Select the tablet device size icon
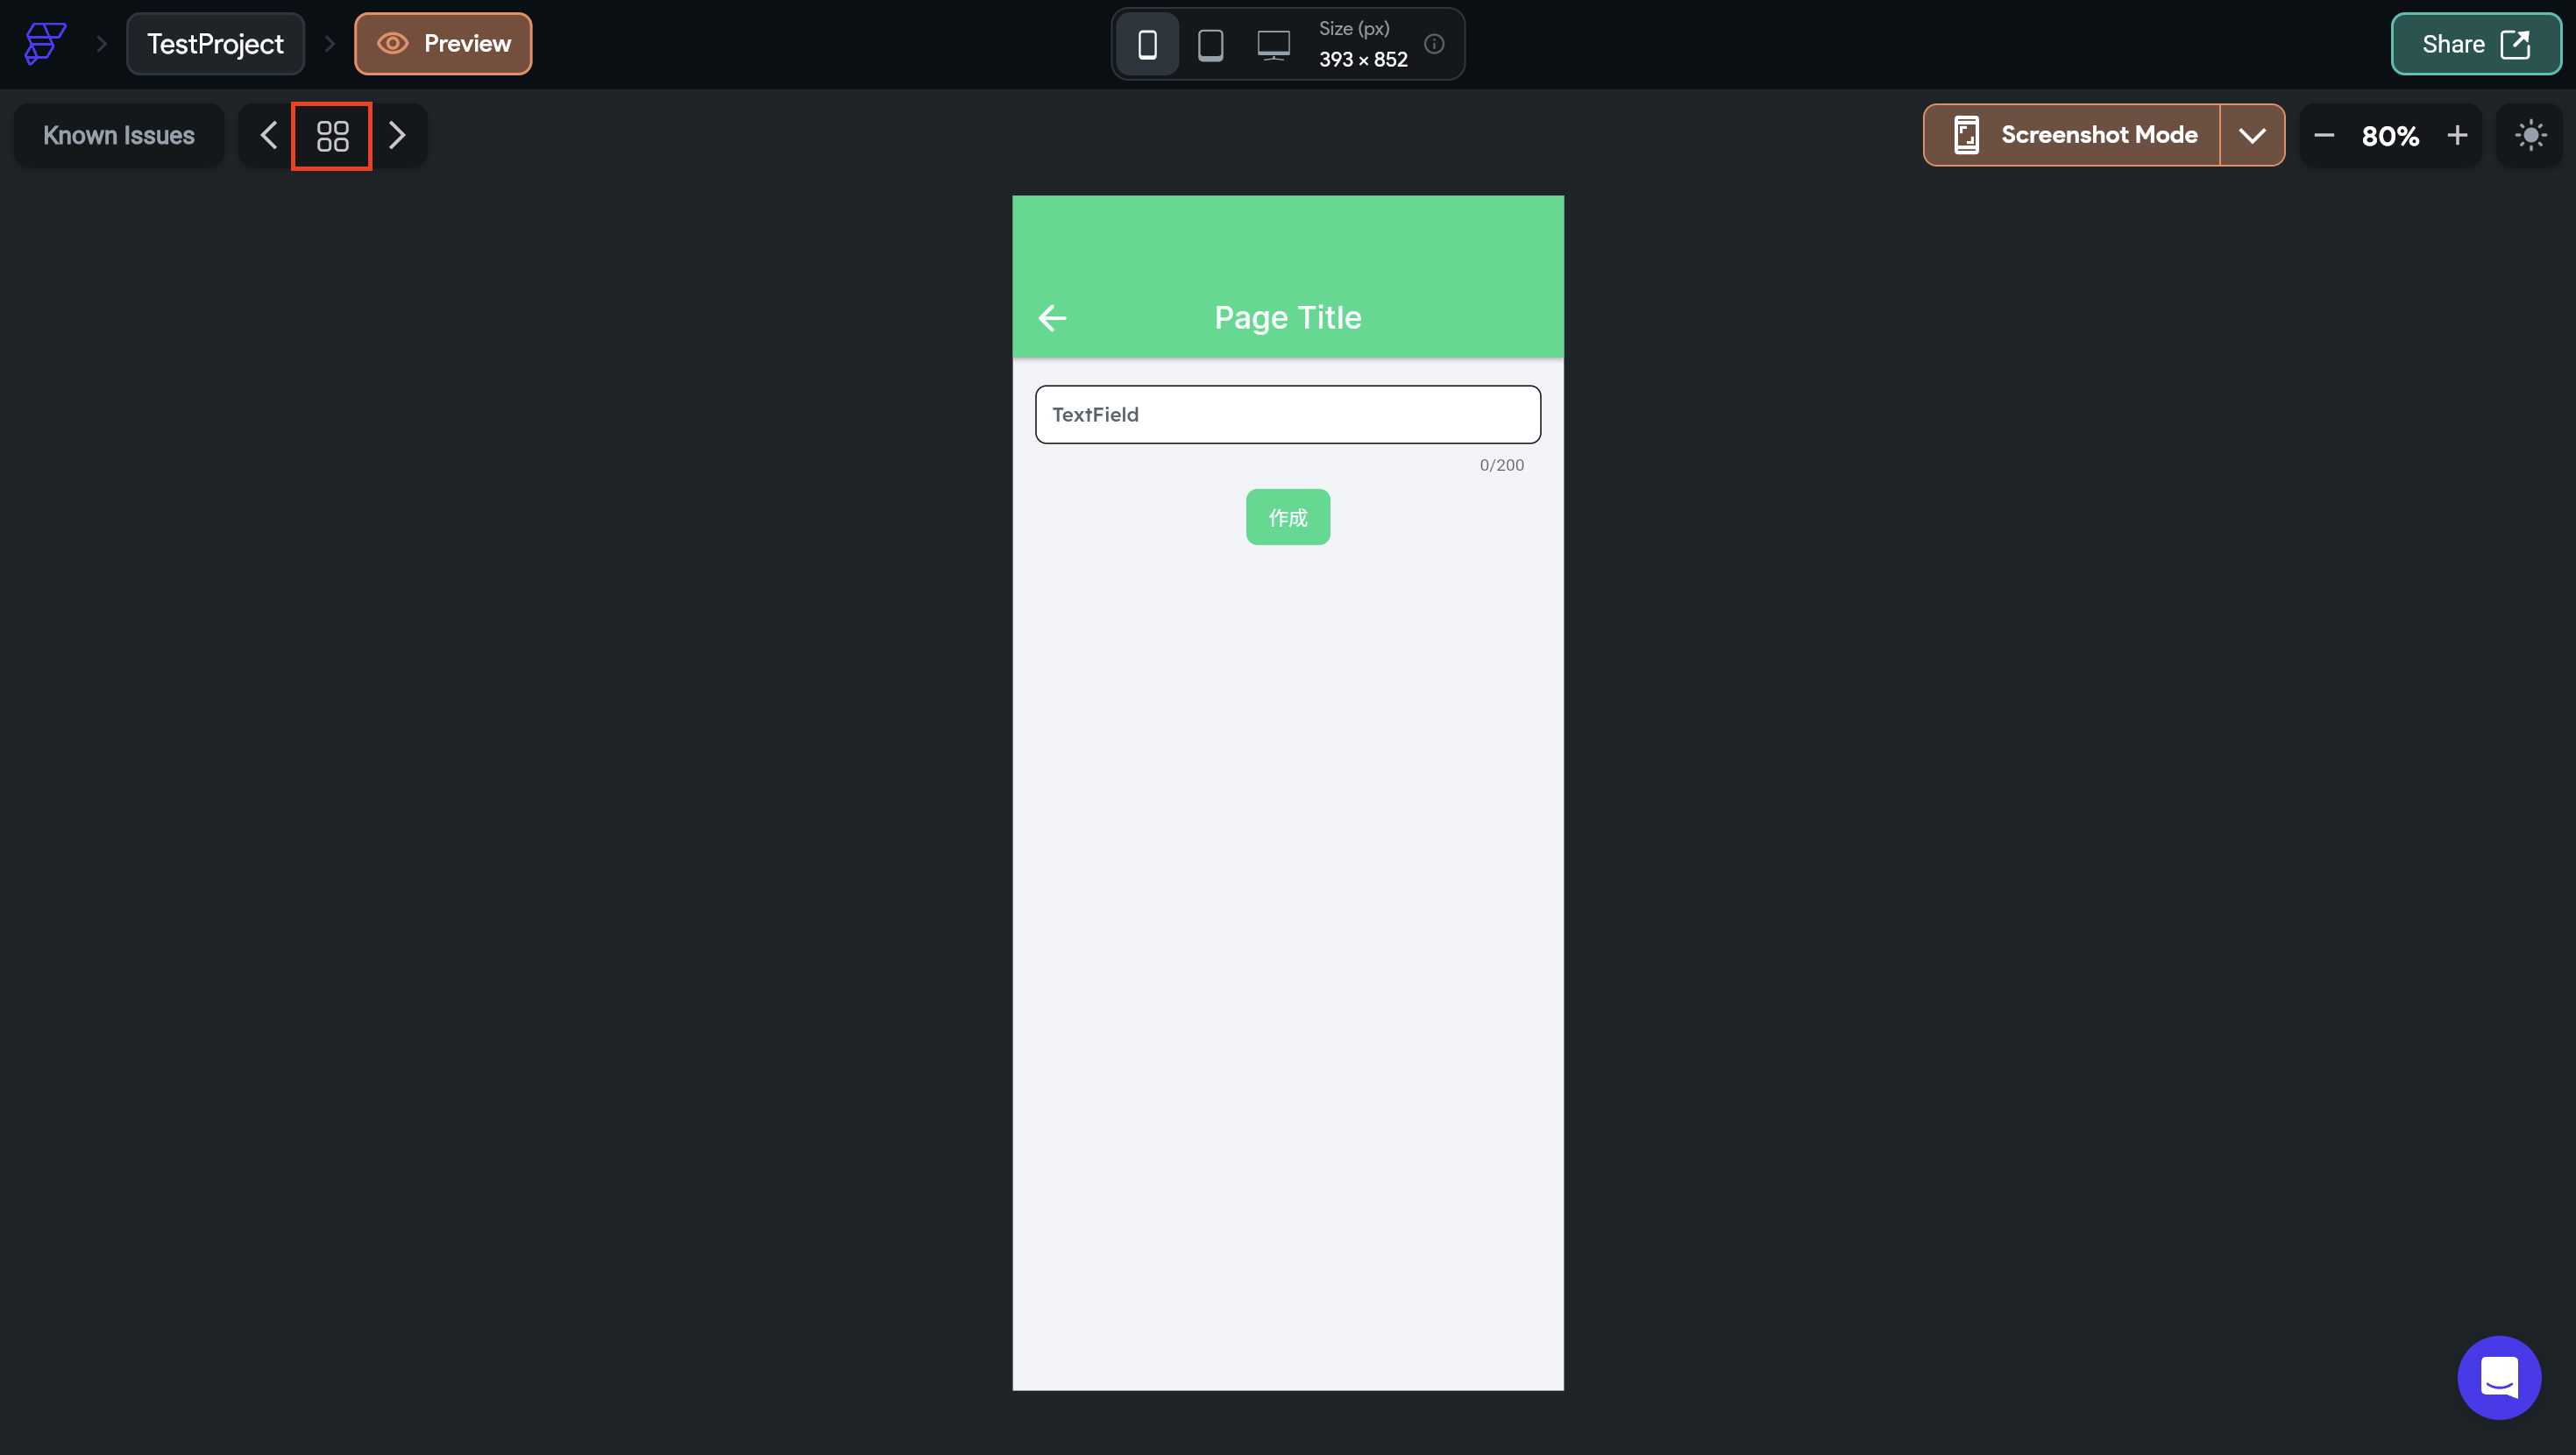The image size is (2576, 1455). pyautogui.click(x=1210, y=44)
